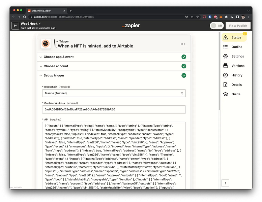Click the crossed-eye tracking icon in address bar
The height and width of the screenshot is (202, 262).
[x=186, y=17]
